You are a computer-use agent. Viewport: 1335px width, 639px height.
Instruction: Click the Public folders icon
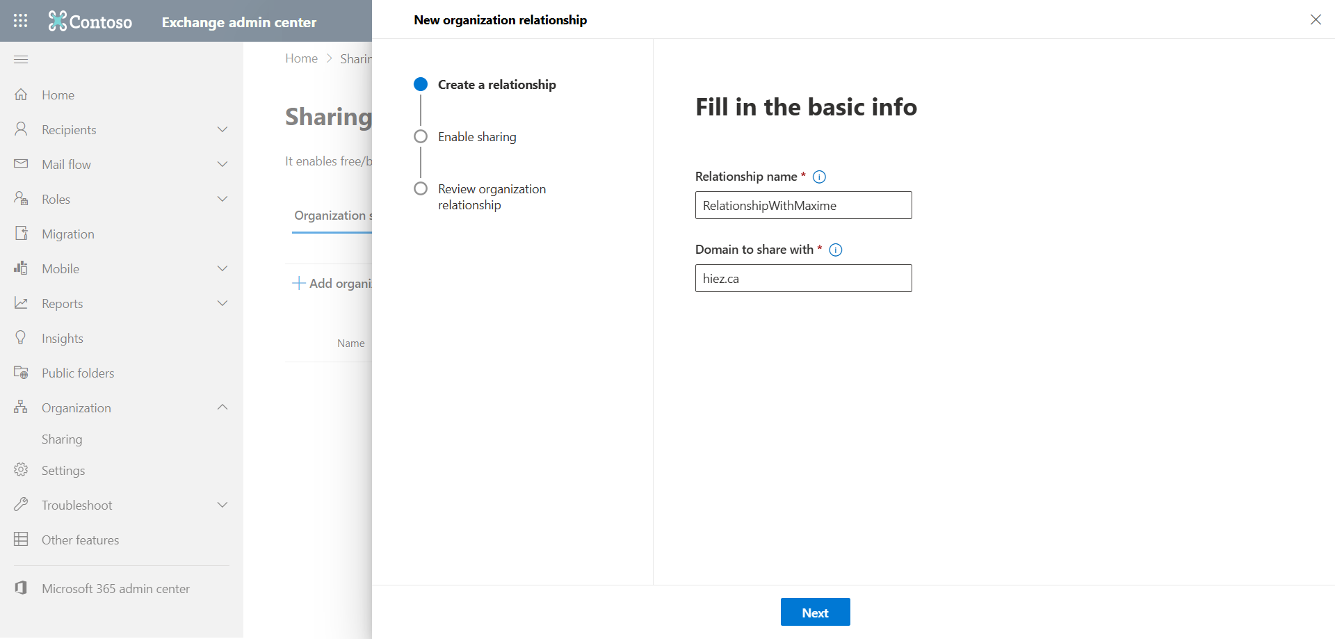click(x=21, y=373)
